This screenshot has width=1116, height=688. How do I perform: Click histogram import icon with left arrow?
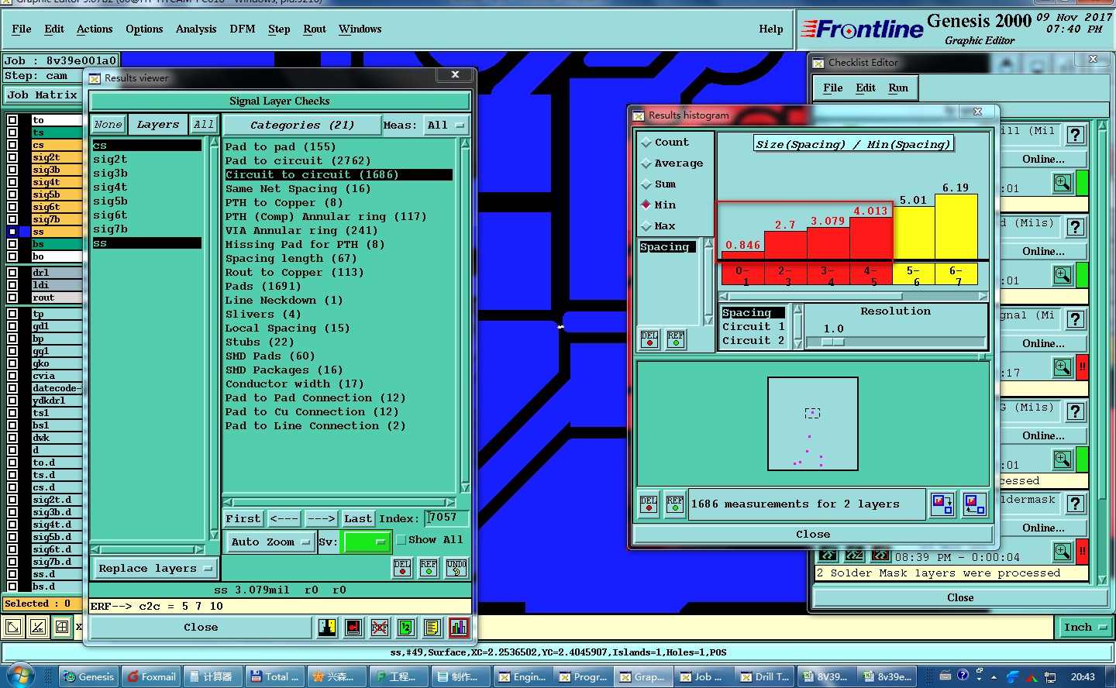click(x=974, y=504)
